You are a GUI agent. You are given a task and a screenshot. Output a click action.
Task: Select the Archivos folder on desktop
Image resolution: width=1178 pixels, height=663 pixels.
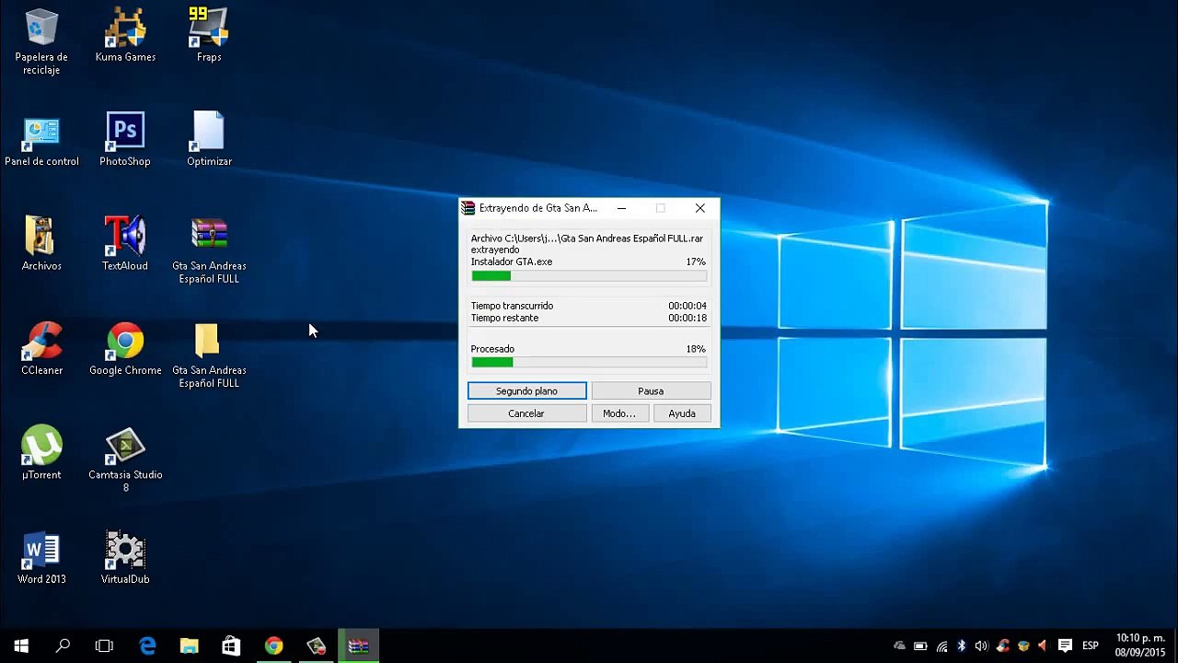(x=41, y=244)
